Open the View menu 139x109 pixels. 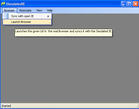click(x=39, y=10)
